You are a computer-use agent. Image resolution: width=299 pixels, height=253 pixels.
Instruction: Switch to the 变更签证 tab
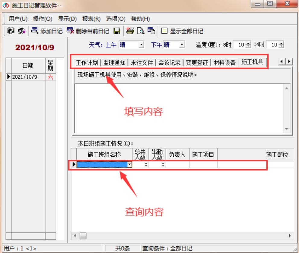[197, 62]
